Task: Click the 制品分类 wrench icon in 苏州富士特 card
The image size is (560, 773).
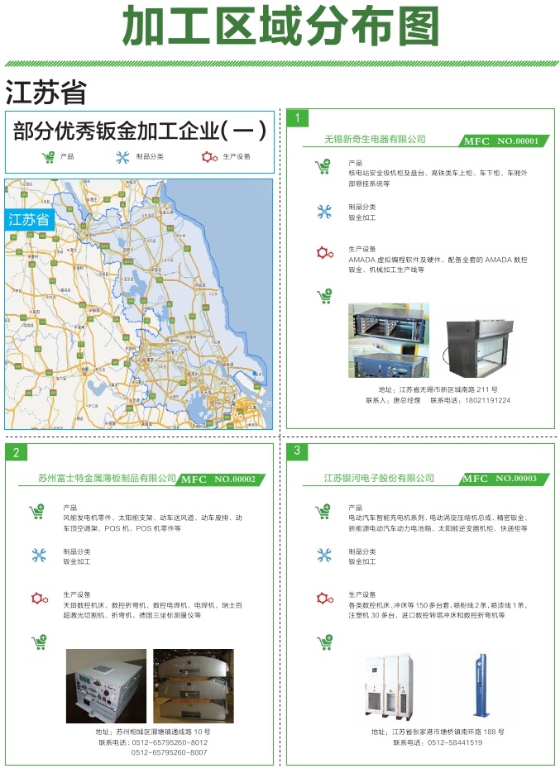Action: coord(38,556)
